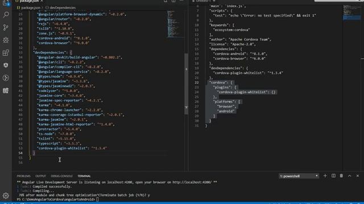Open the Debug view with the bug icon
Image resolution: width=364 pixels, height=204 pixels.
[6, 40]
